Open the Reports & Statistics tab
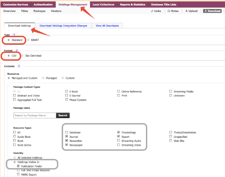Screen dimensions: 225x177 [x=133, y=4]
